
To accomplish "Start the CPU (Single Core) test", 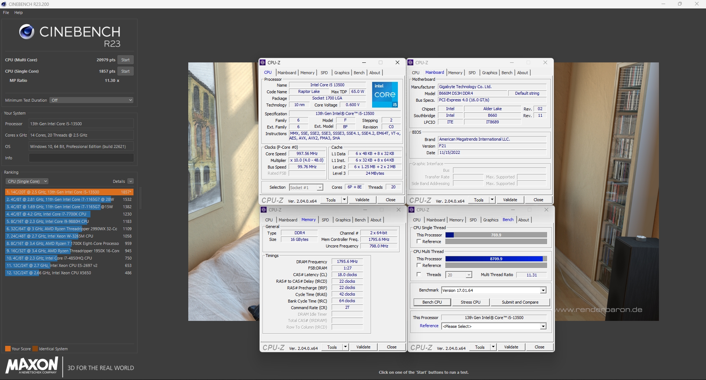I will pos(125,71).
